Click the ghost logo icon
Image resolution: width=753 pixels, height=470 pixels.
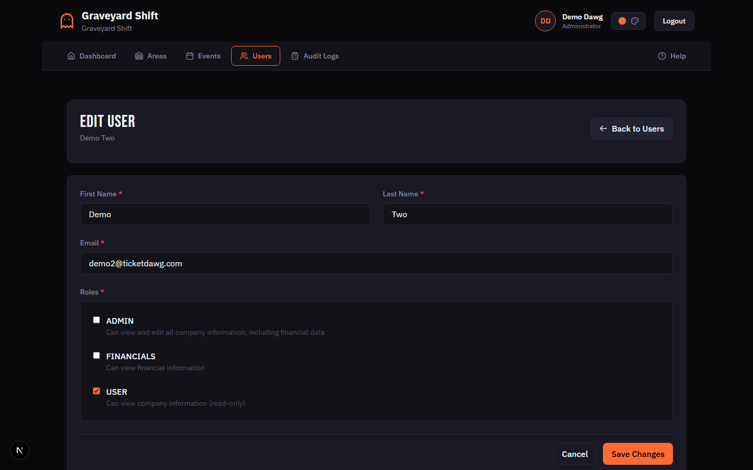[66, 20]
